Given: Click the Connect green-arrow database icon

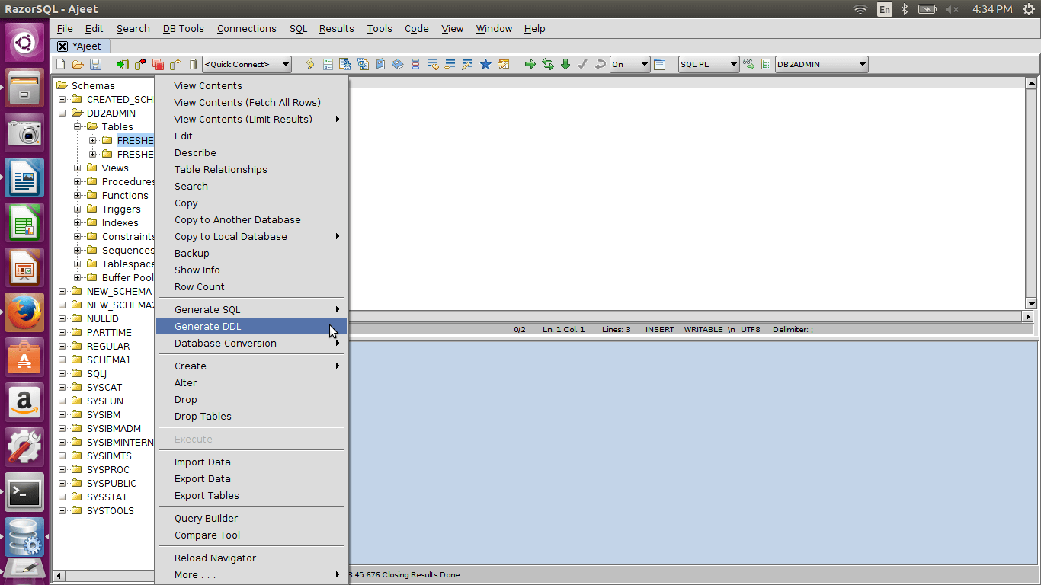Looking at the screenshot, I should [x=122, y=65].
